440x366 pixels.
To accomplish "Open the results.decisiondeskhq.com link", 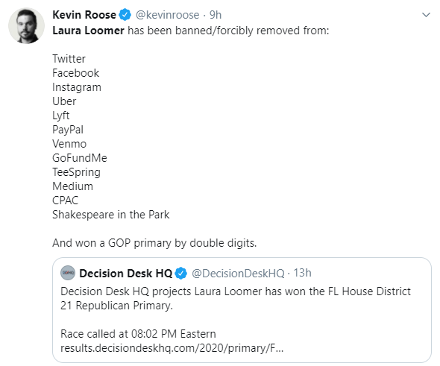I will coord(172,348).
